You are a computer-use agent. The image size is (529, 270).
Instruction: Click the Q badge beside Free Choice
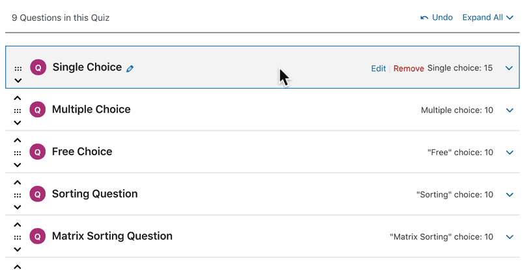point(38,153)
